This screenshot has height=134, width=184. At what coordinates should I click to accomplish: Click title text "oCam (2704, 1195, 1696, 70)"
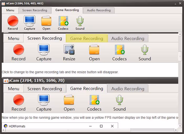(36, 81)
